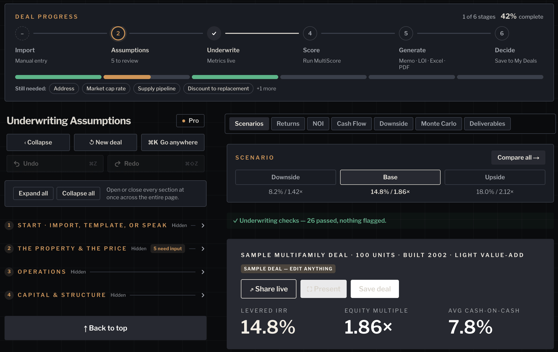
Task: Click the Save deal button
Action: click(375, 289)
